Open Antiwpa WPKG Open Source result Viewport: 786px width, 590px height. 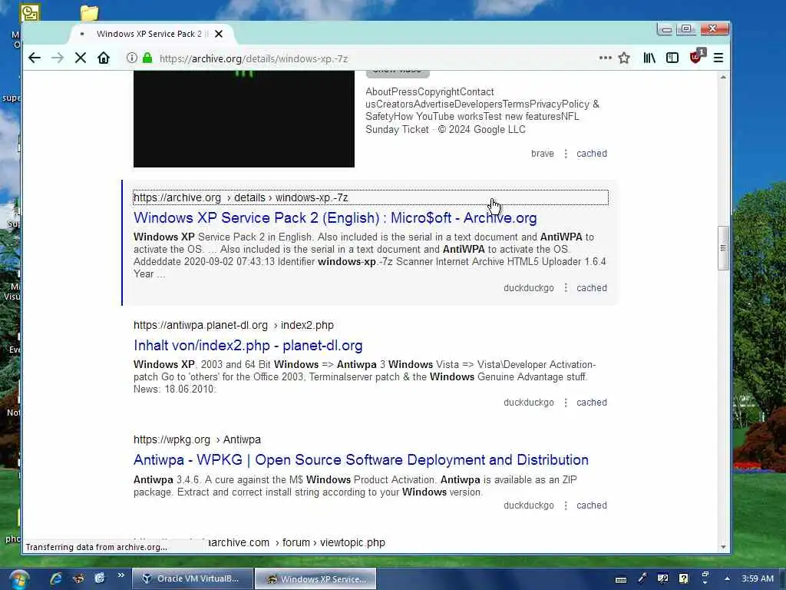point(361,460)
